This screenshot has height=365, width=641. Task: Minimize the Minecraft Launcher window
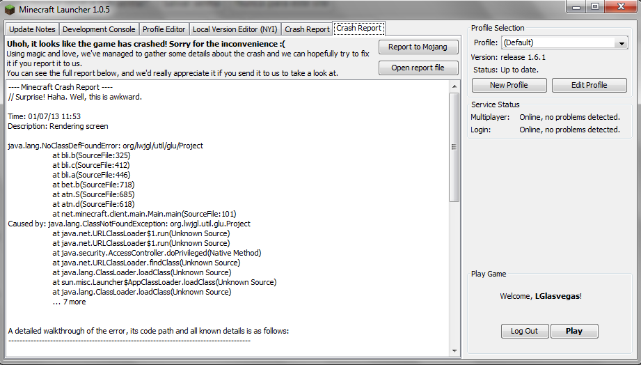pos(576,6)
